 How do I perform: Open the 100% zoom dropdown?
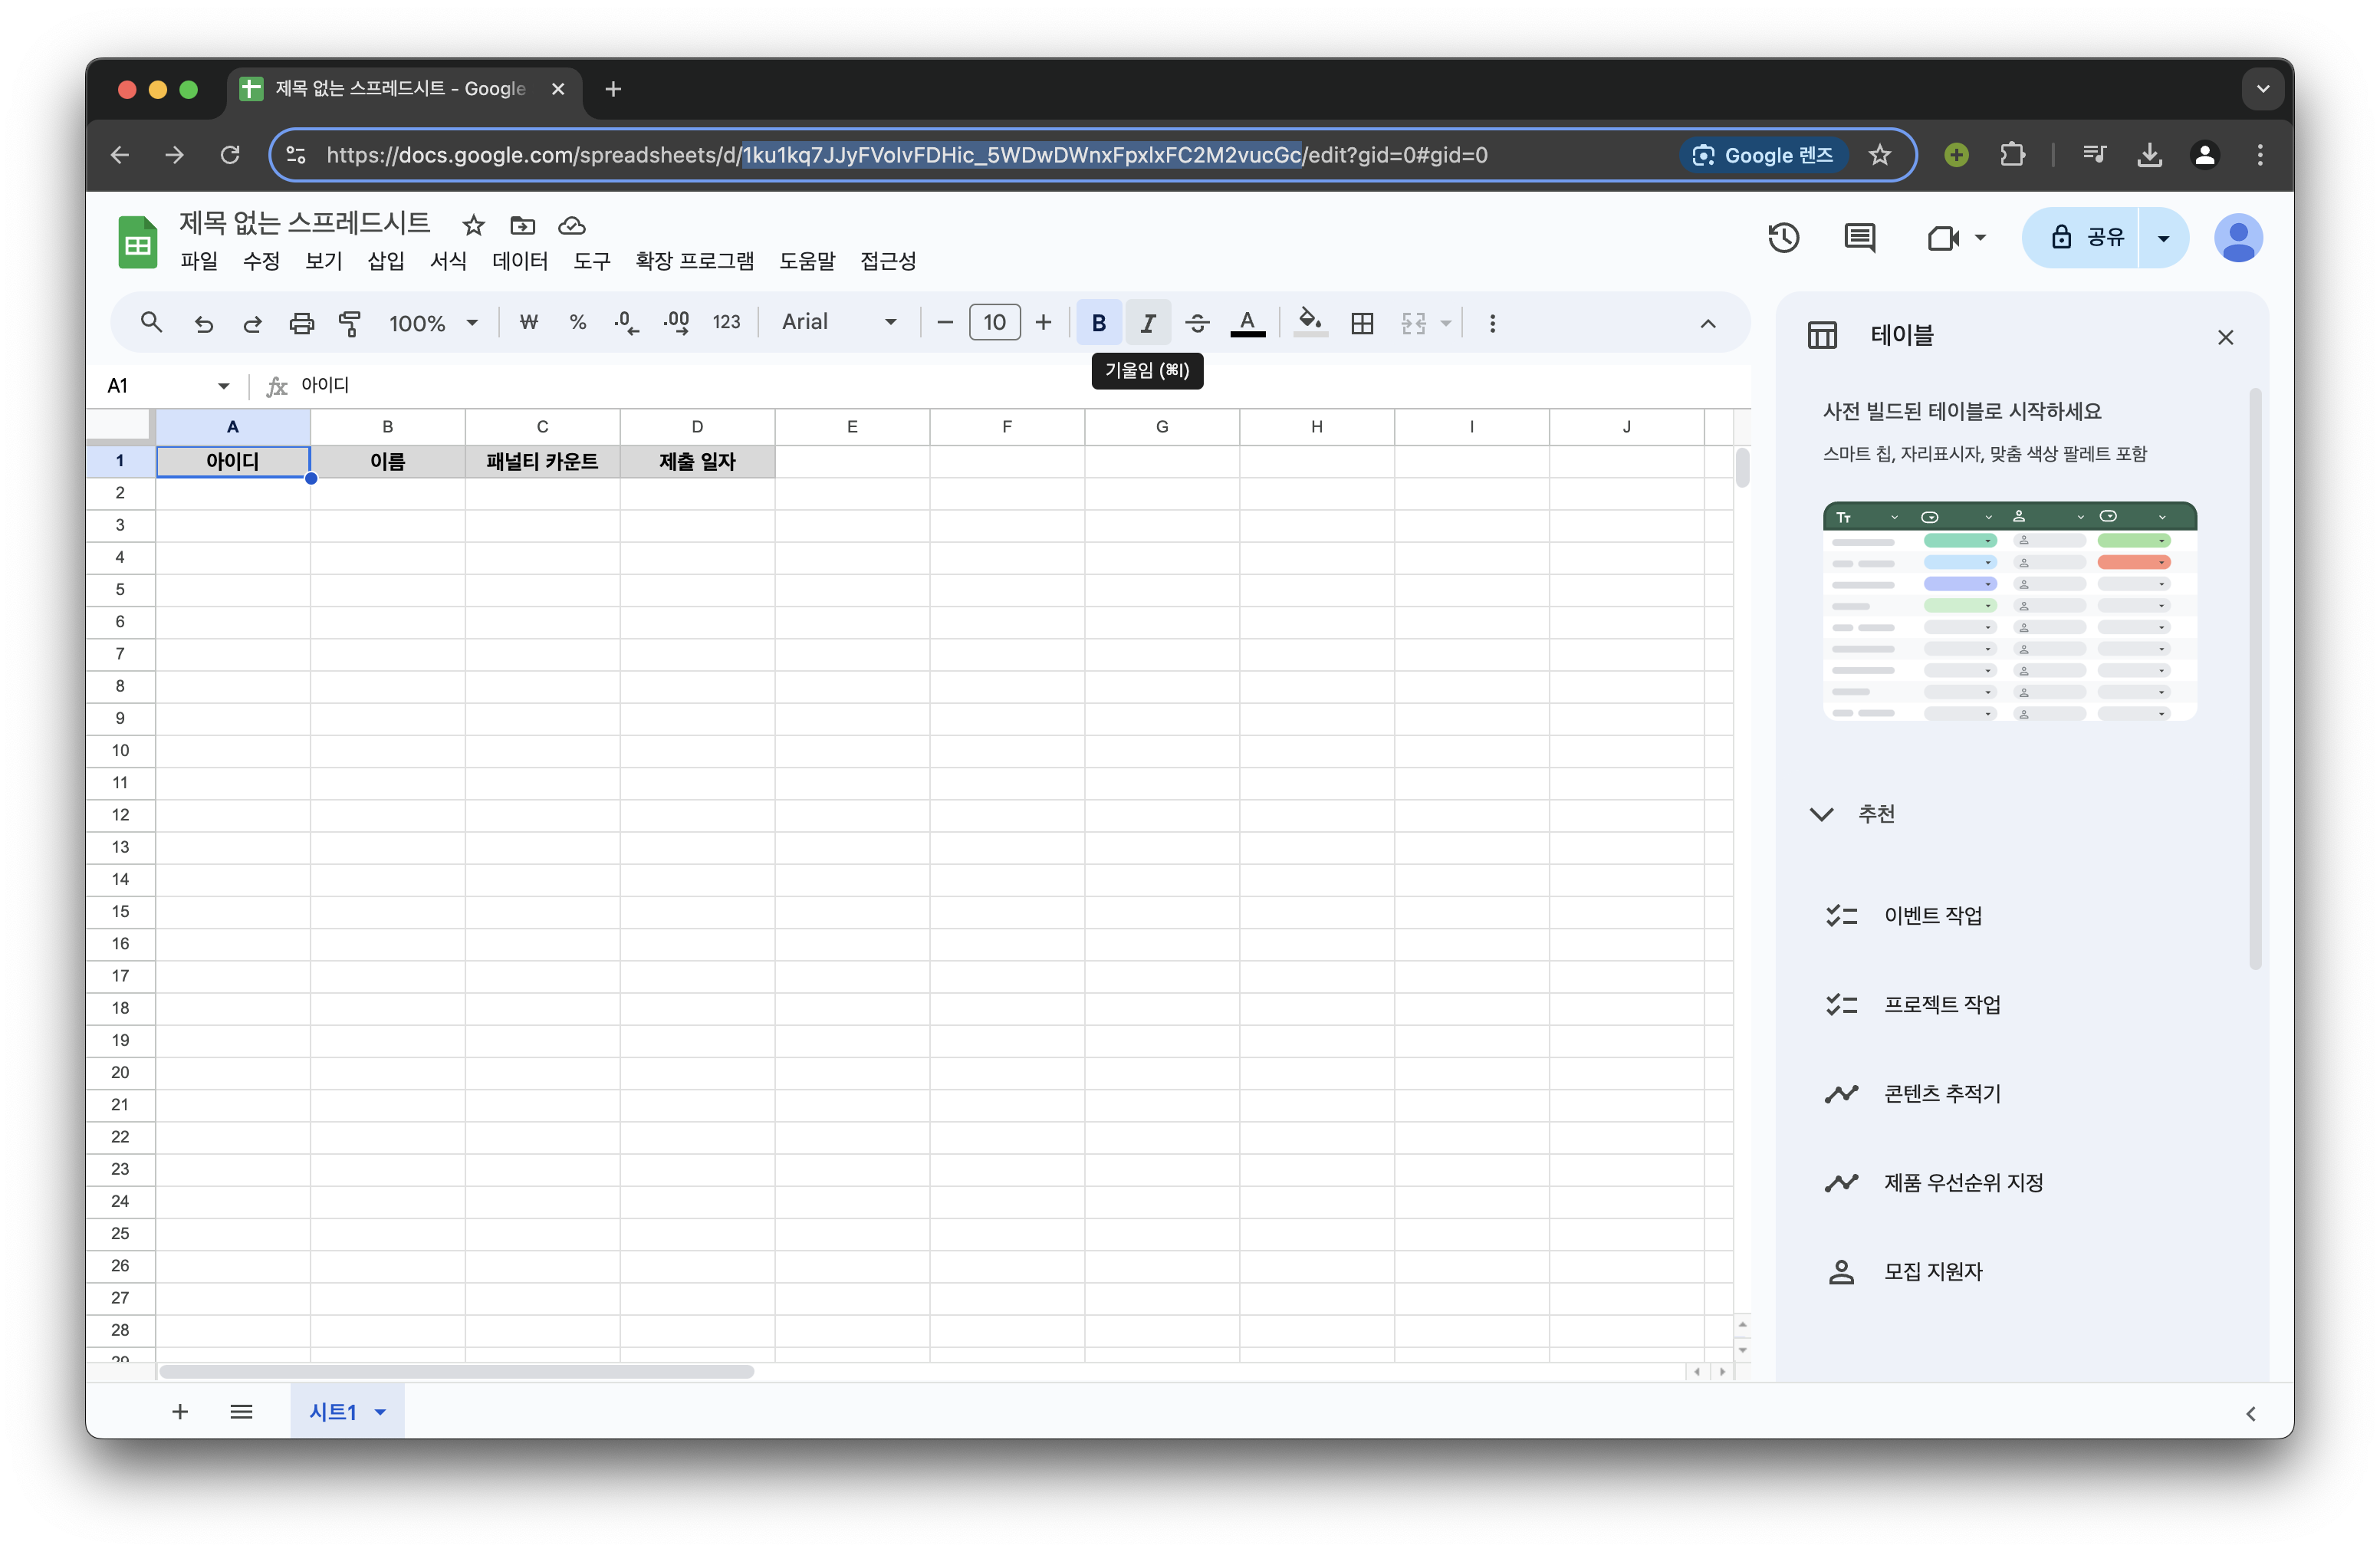click(433, 323)
